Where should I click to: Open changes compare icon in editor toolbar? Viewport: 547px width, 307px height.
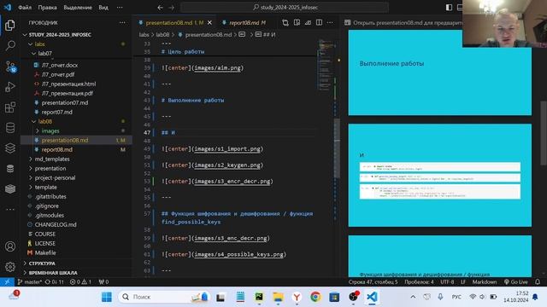[285, 23]
